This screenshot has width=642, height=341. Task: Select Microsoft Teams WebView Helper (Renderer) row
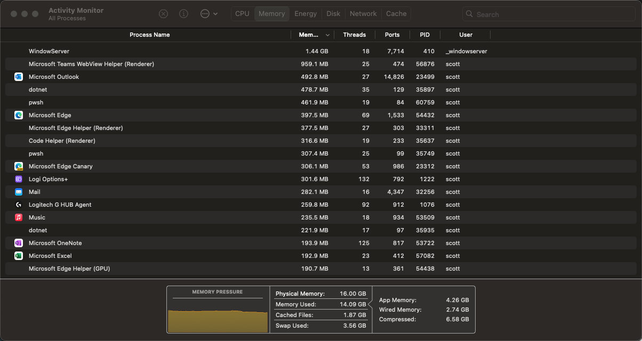(x=321, y=64)
